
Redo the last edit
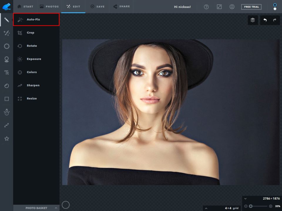point(275,20)
